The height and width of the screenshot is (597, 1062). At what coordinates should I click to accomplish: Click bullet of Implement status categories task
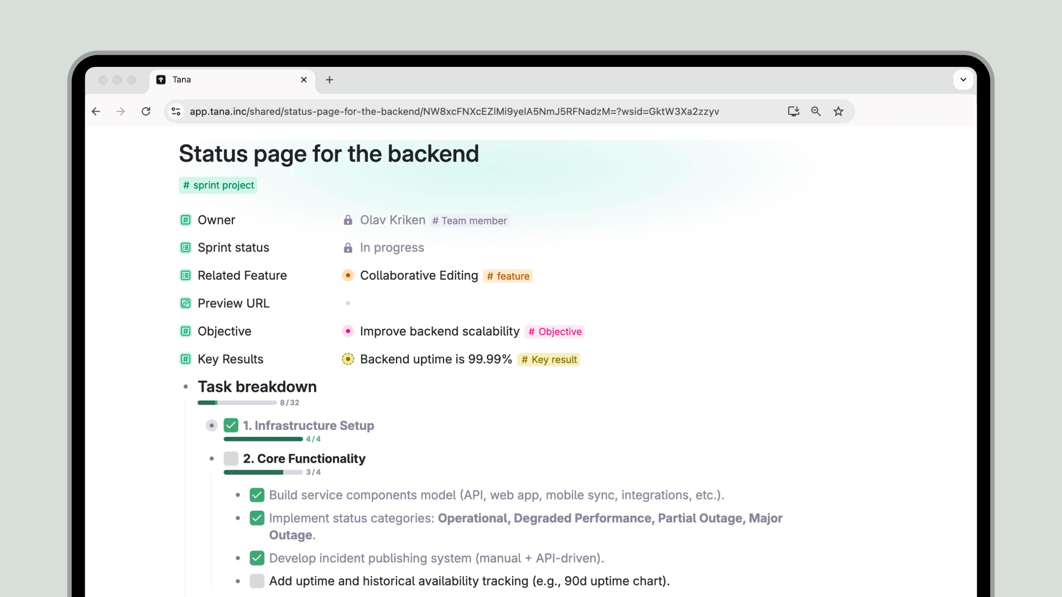238,518
